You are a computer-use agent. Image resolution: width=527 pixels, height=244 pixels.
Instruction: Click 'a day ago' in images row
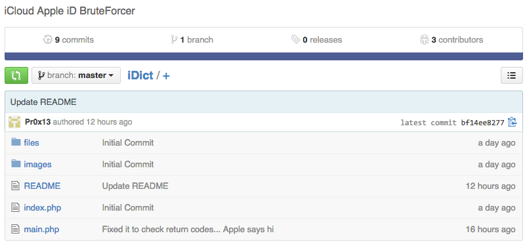coord(497,165)
